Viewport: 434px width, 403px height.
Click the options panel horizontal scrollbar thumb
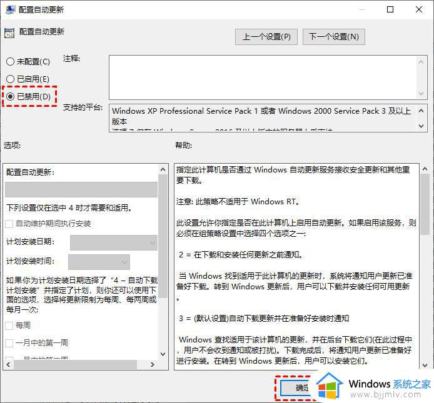pos(75,364)
